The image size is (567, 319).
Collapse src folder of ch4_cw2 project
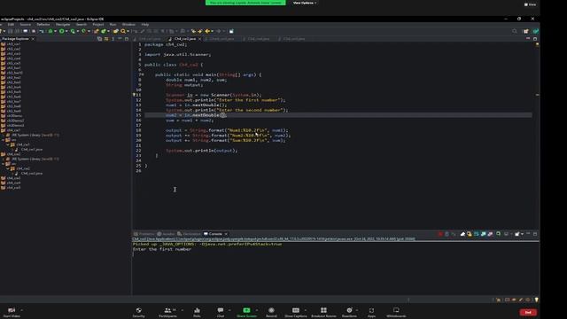(x=4, y=163)
